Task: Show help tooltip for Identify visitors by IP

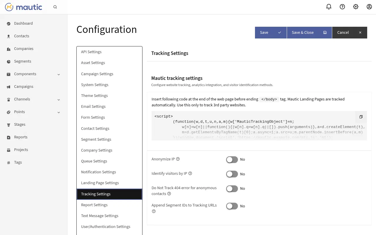Action: click(x=190, y=174)
